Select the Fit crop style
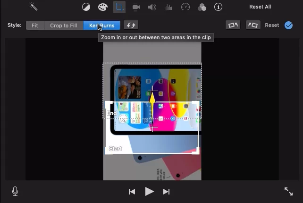Viewport: 303px width, 203px height. pos(35,25)
